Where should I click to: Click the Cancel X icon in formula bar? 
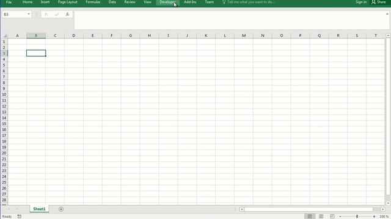[x=46, y=15]
